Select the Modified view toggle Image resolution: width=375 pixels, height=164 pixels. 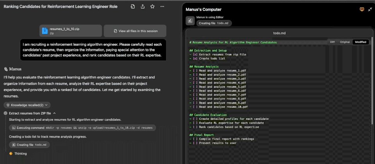tap(361, 42)
